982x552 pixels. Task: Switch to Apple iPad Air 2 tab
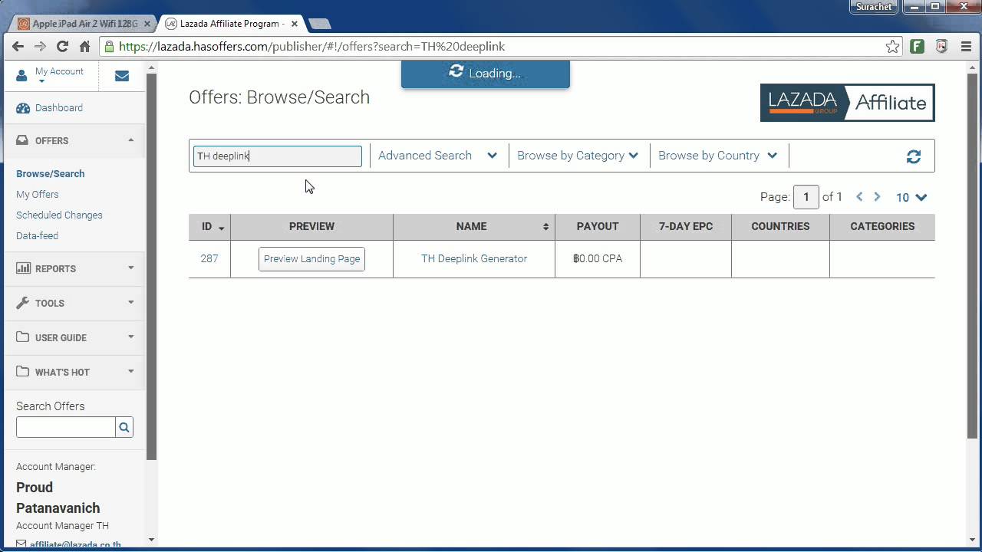(84, 24)
